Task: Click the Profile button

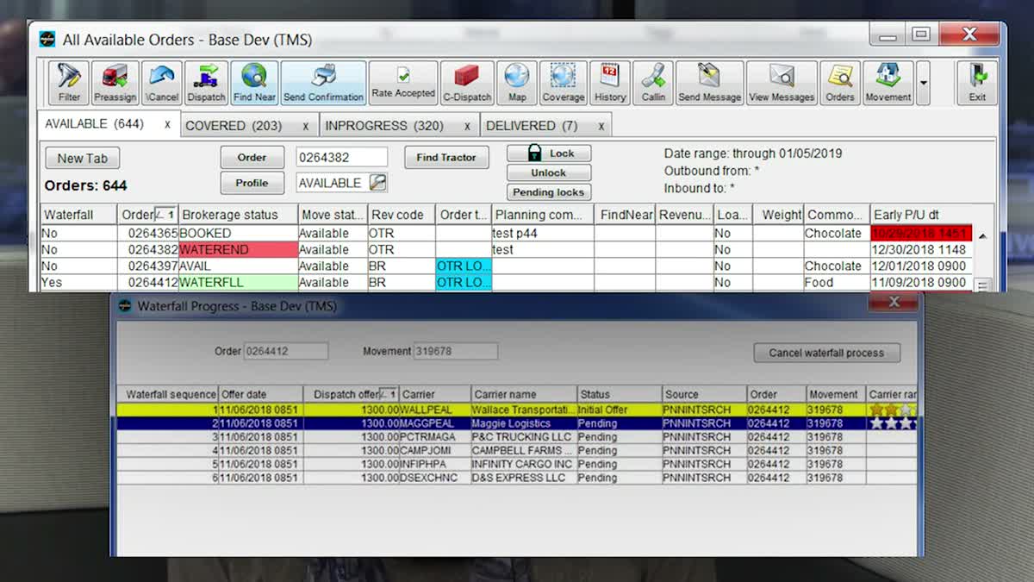Action: coord(252,183)
